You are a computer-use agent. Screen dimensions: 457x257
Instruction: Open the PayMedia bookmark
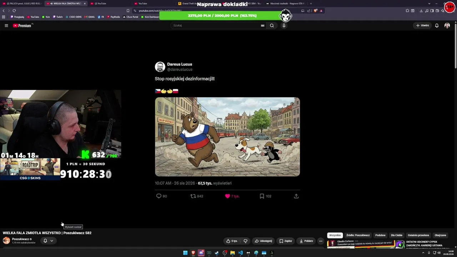click(114, 17)
